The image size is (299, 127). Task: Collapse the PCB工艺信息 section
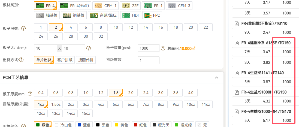click(x=216, y=78)
